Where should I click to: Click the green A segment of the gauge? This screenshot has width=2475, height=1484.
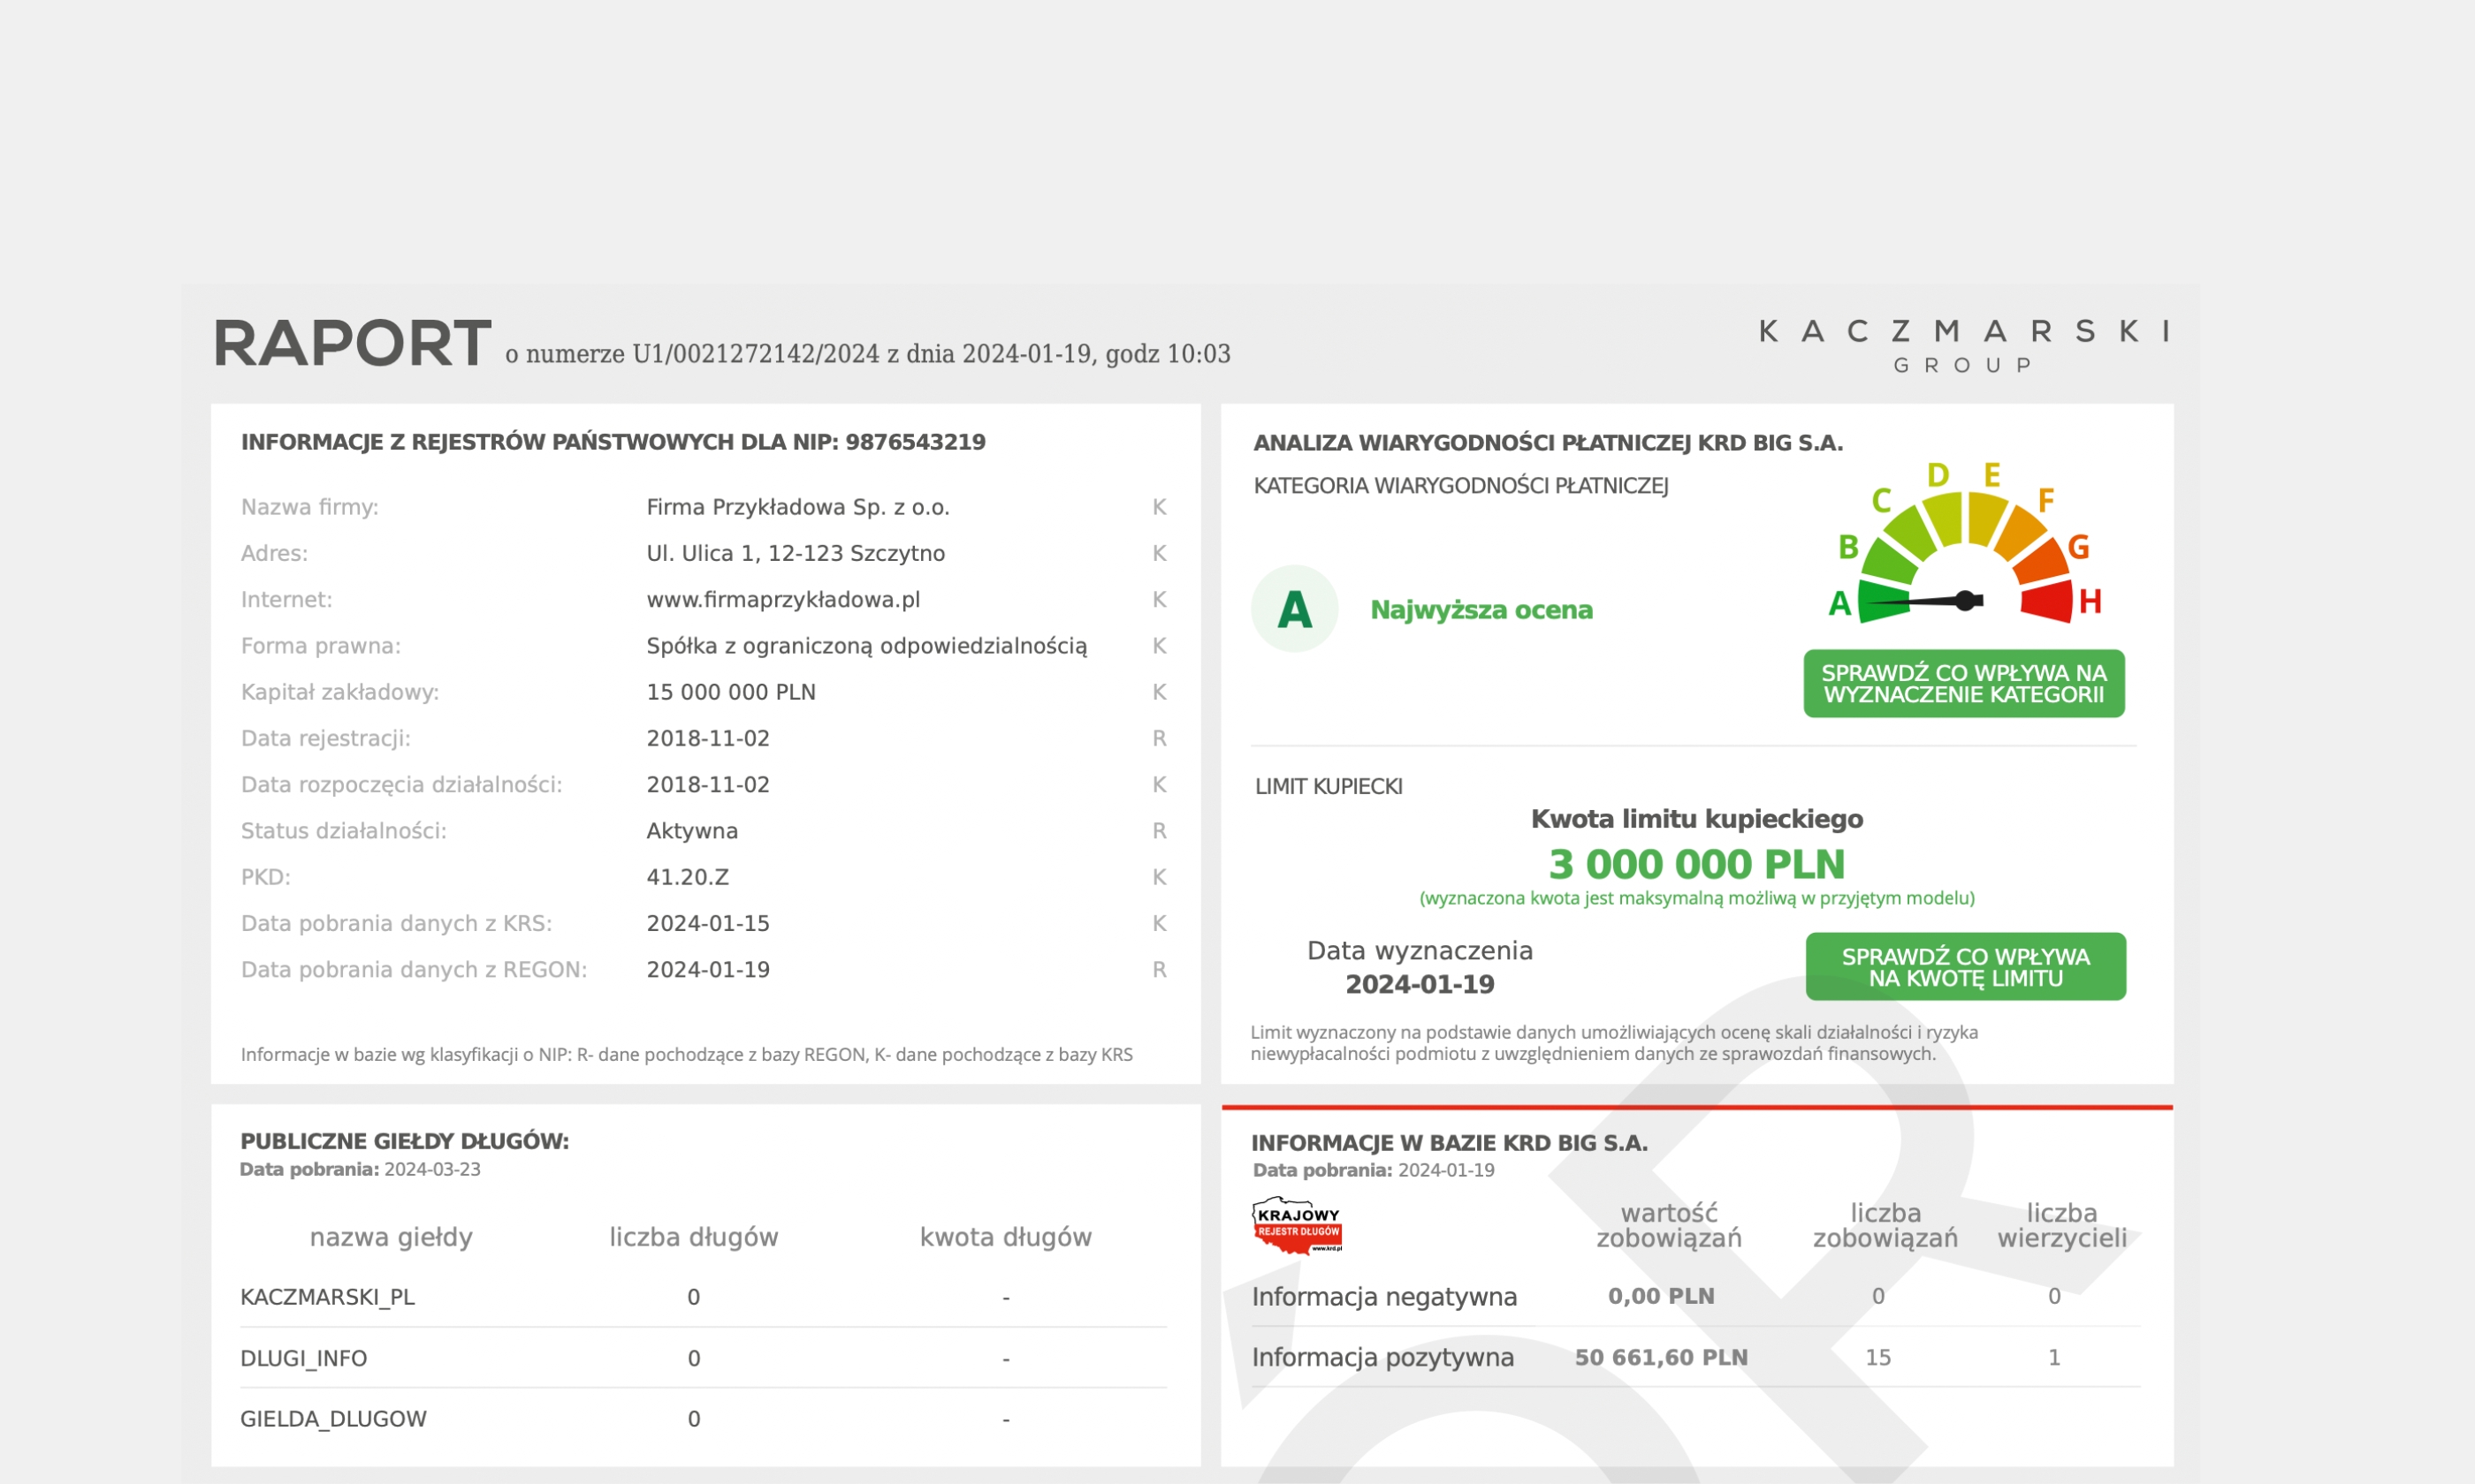tap(1883, 602)
